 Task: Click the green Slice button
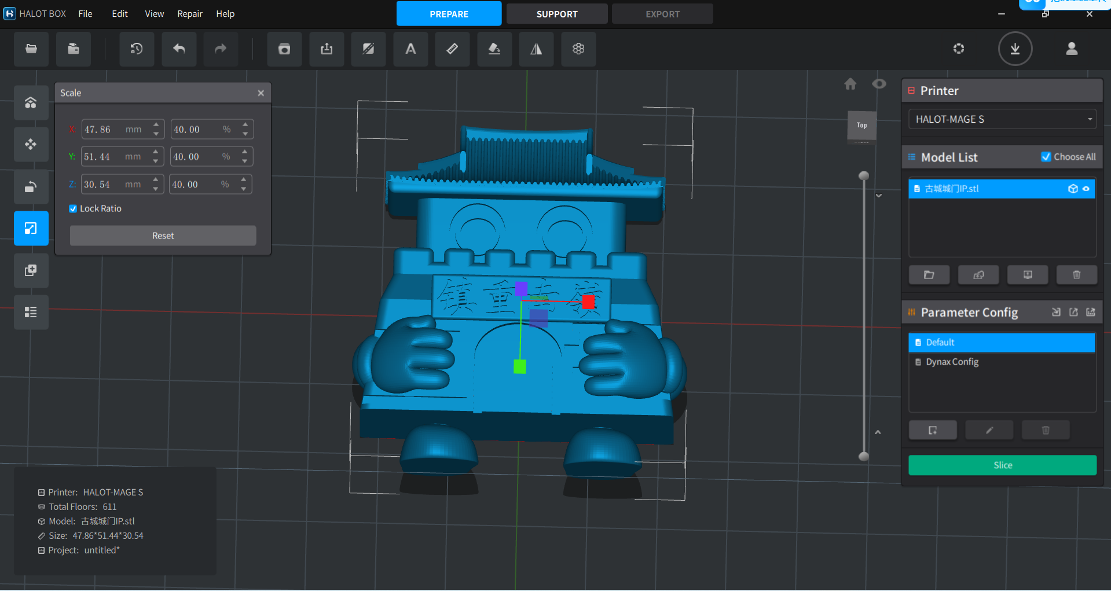(1002, 465)
